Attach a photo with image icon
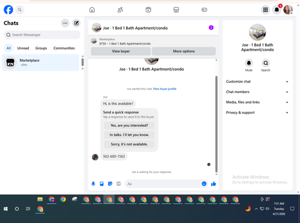Screen dimensions: 300x223 click(101, 184)
